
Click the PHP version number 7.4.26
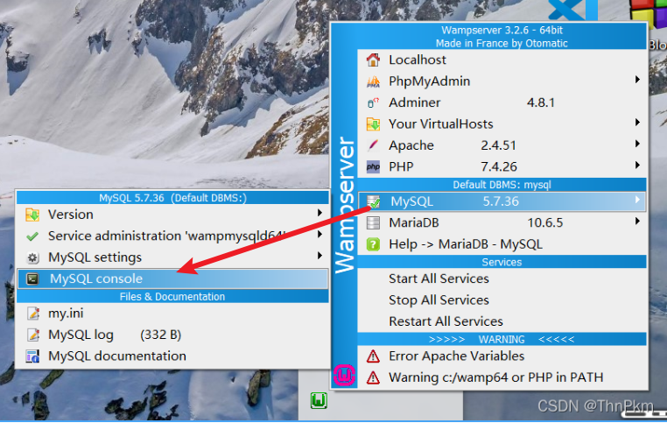[499, 166]
